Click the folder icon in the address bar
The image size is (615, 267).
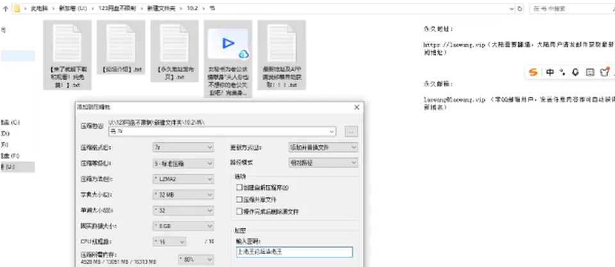point(17,8)
